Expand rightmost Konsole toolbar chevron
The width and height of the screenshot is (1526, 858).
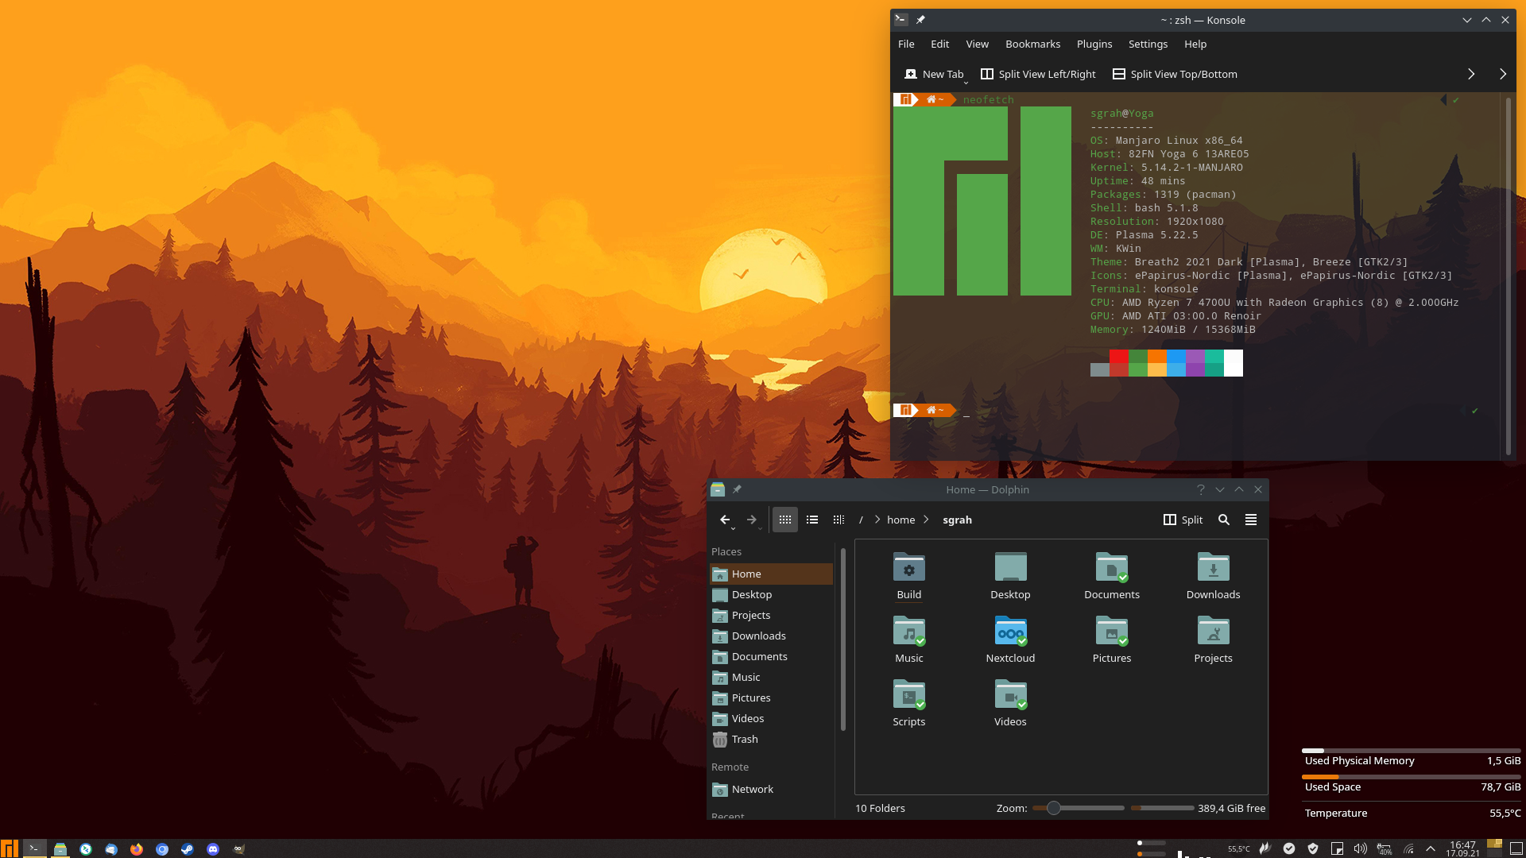click(x=1503, y=74)
